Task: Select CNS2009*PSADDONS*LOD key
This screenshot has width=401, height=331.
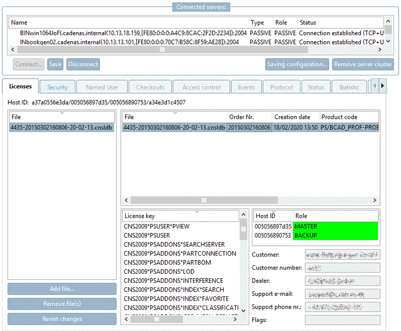Action: [x=159, y=272]
